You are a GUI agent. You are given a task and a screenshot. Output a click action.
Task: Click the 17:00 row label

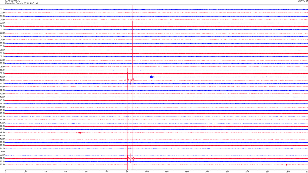2,123
